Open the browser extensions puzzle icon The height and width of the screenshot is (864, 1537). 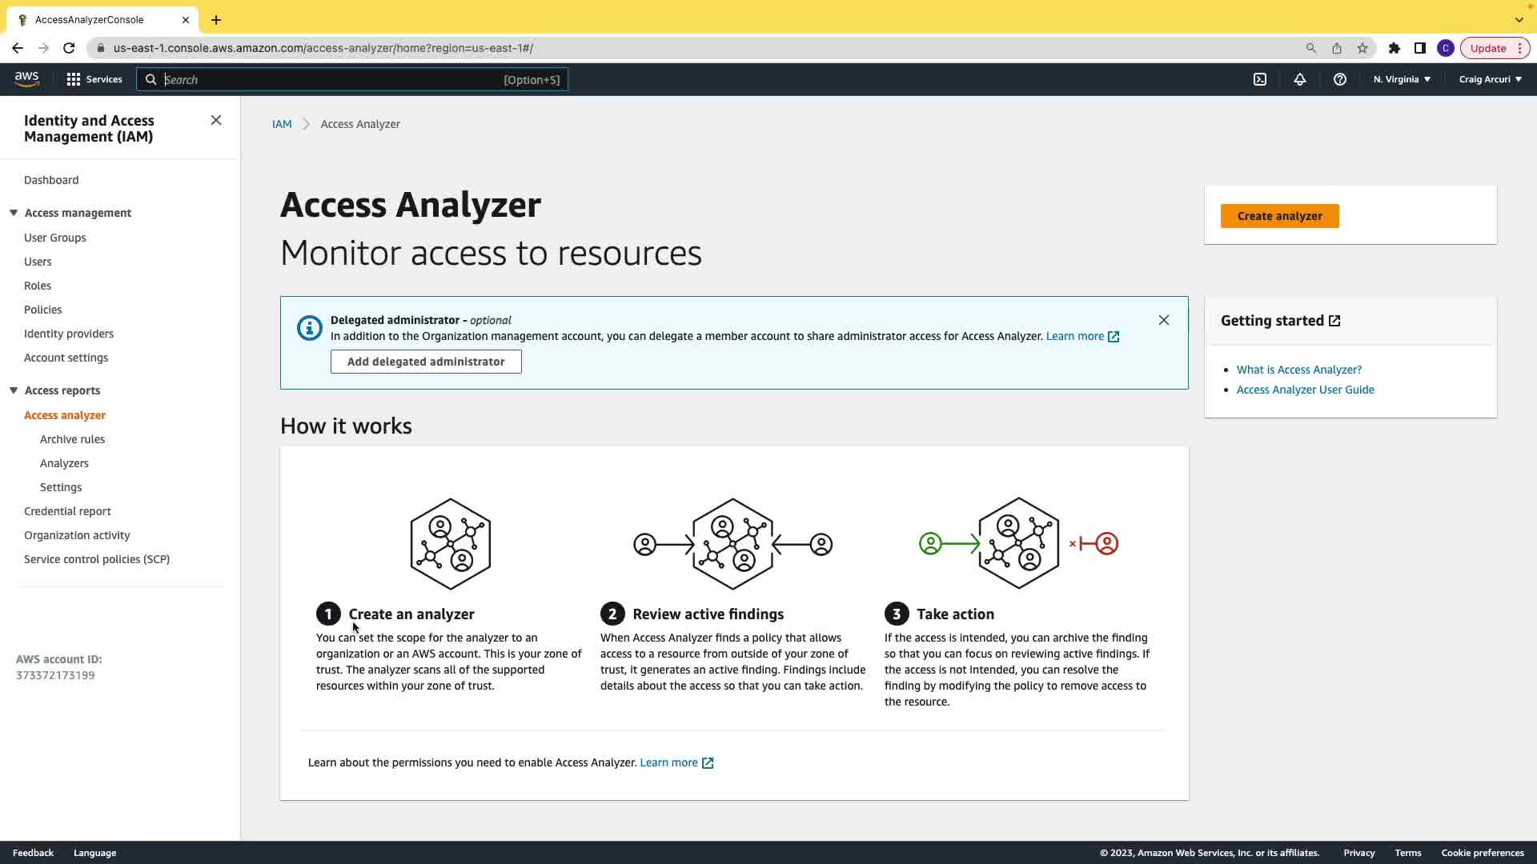click(1395, 48)
